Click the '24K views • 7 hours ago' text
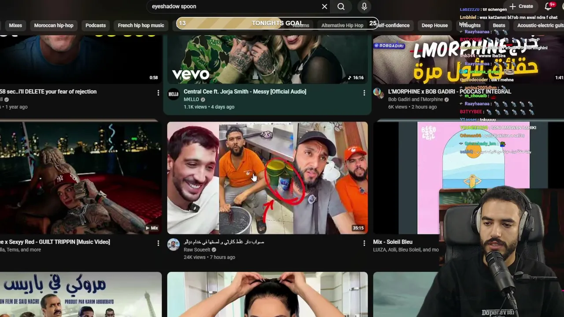Screen dimensions: 564x317 [209, 257]
